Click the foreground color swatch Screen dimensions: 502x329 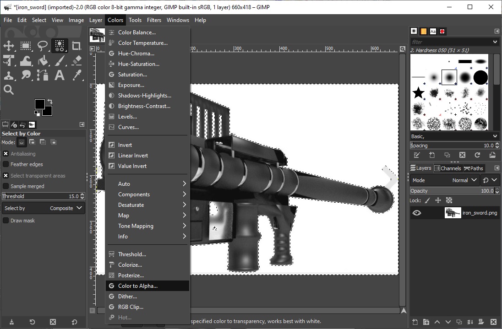click(40, 105)
